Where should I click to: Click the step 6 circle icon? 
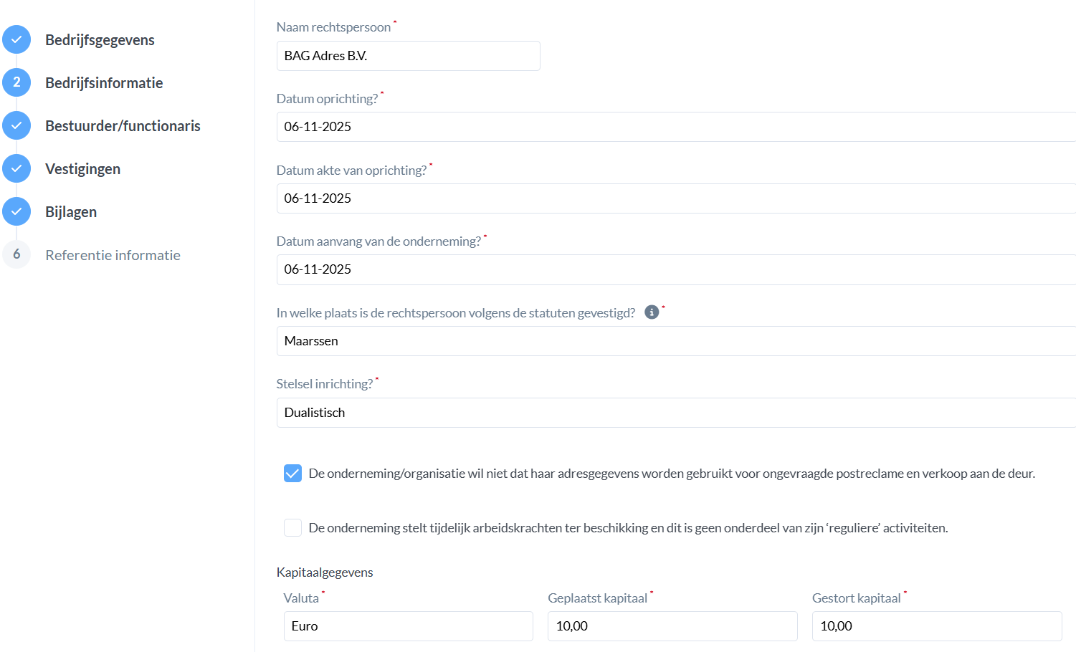(x=16, y=255)
